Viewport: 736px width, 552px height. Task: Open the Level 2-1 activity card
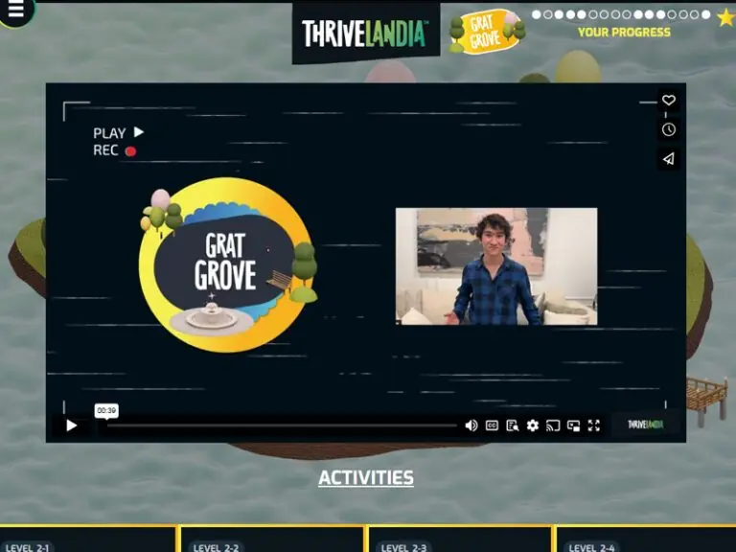coord(88,539)
